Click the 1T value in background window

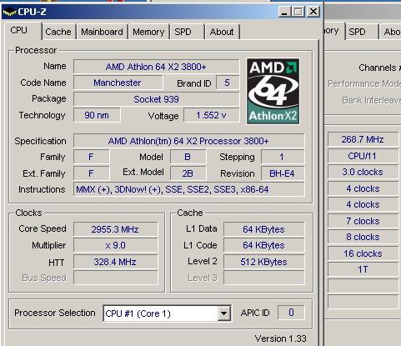pyautogui.click(x=363, y=269)
